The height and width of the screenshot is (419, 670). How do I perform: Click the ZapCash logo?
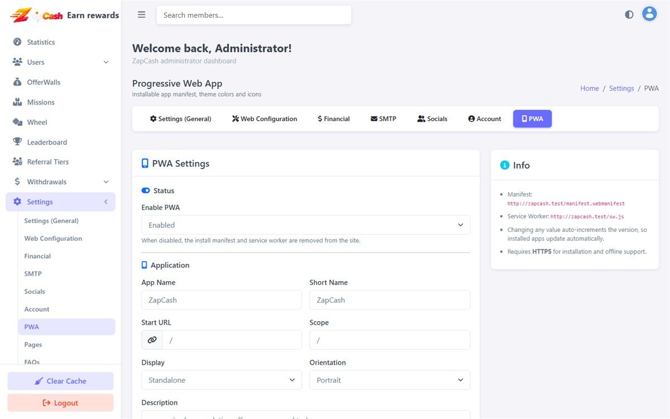[37, 15]
